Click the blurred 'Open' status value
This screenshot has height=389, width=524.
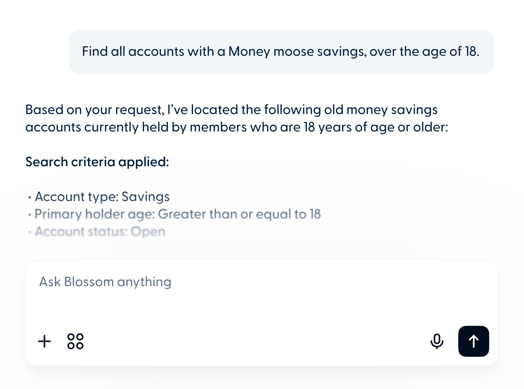[148, 232]
